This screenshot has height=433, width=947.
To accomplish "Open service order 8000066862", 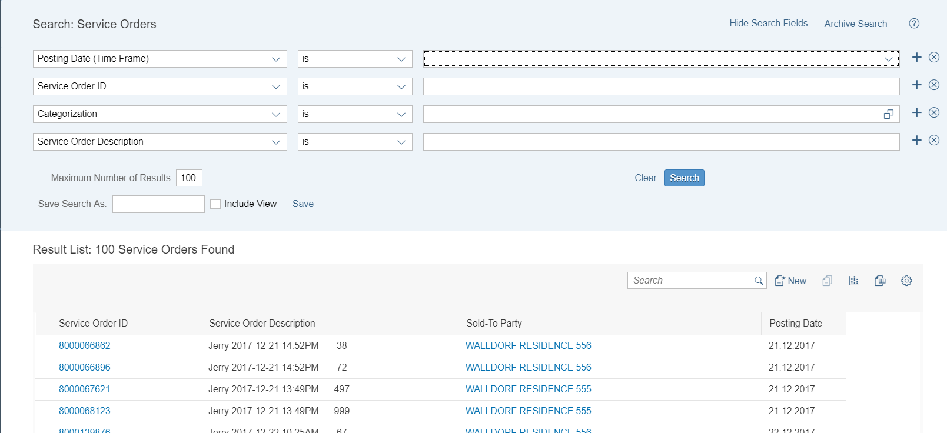I will pos(85,345).
